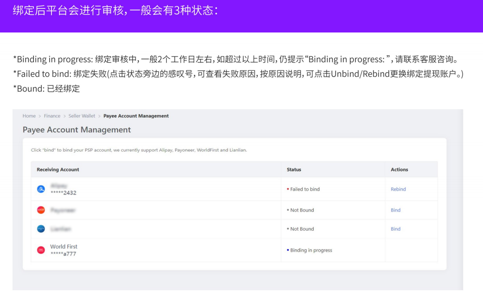The image size is (483, 297).
Task: Click the World First account logo icon
Action: 41,250
